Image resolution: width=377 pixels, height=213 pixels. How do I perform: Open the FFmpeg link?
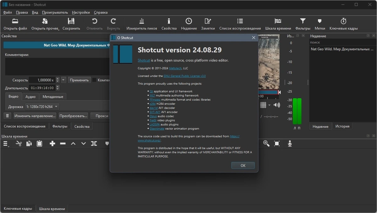155,99
